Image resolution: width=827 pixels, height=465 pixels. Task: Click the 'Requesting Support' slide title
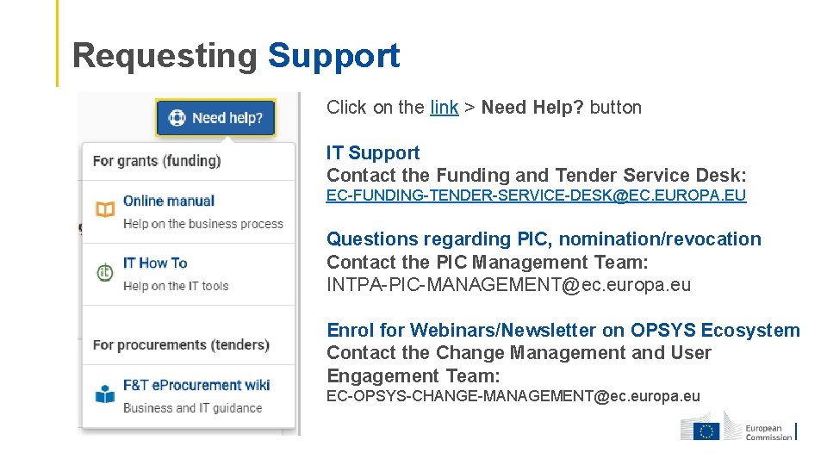[236, 56]
